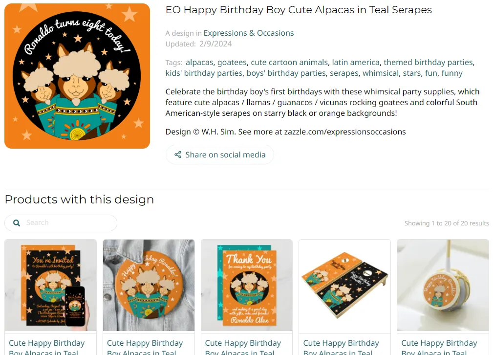Select the 'goatees' tag
This screenshot has width=494, height=355.
(232, 63)
